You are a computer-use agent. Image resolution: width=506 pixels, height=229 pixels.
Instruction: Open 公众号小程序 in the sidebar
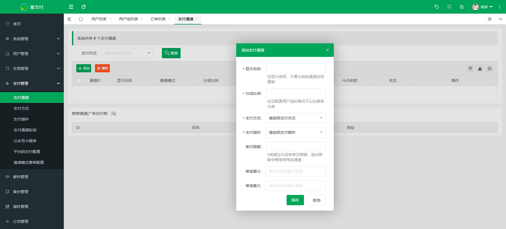(x=32, y=141)
